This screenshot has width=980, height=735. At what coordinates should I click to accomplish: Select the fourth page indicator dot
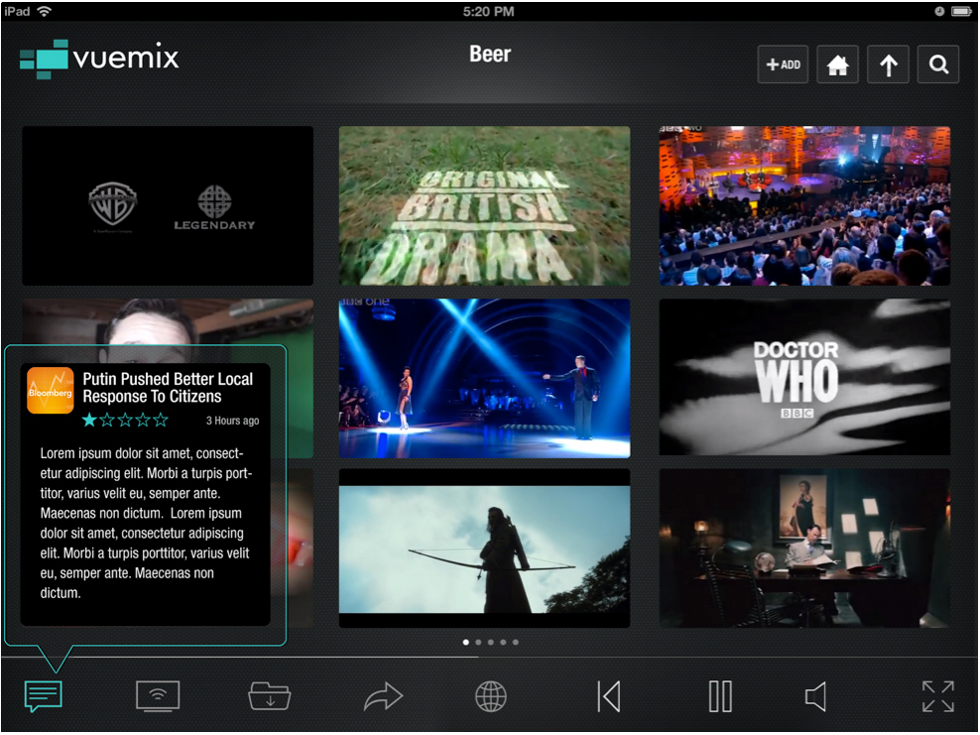[x=503, y=642]
